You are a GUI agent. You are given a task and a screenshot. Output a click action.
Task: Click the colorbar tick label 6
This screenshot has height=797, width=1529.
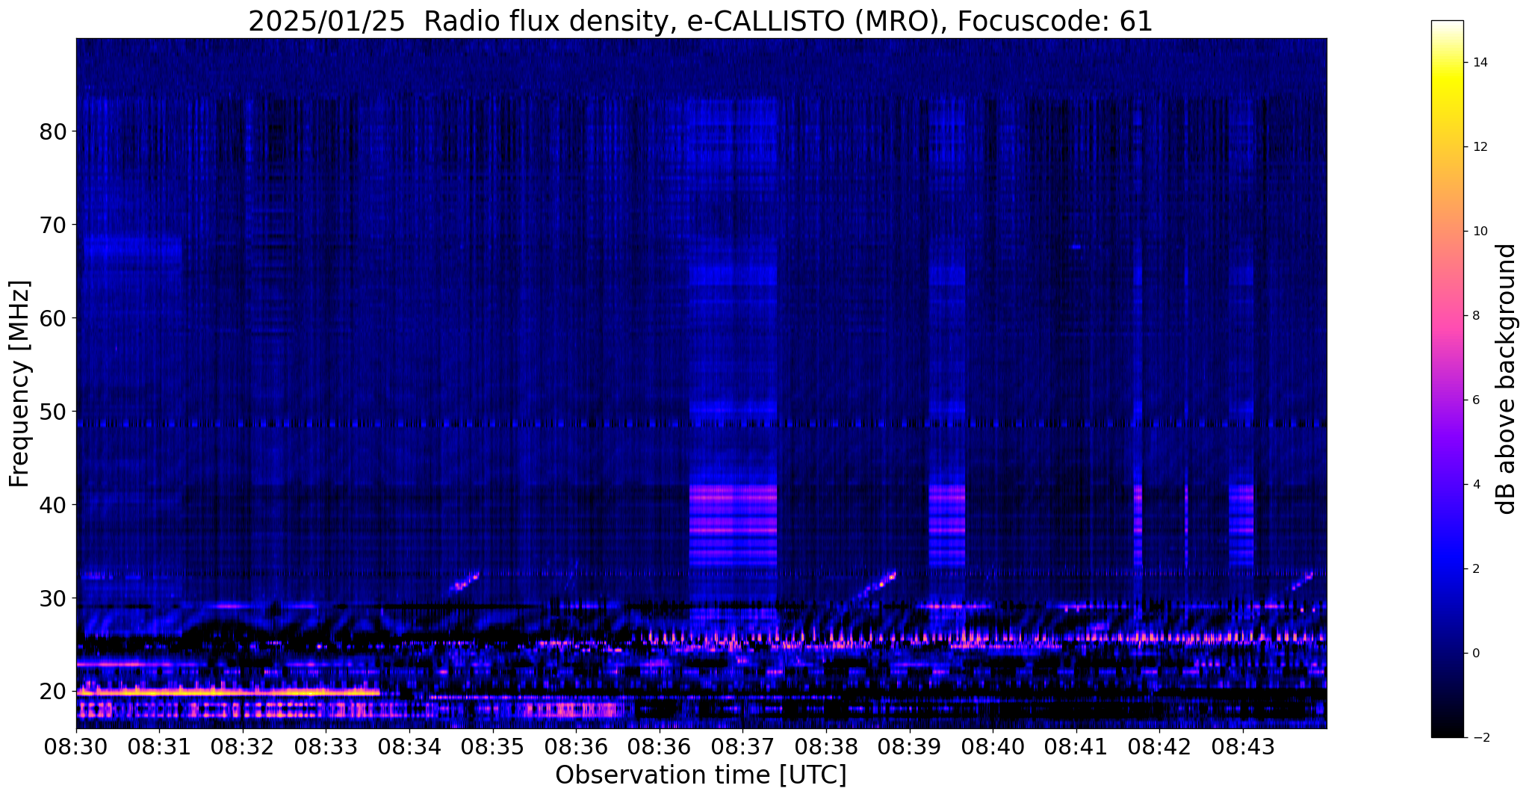[1475, 400]
